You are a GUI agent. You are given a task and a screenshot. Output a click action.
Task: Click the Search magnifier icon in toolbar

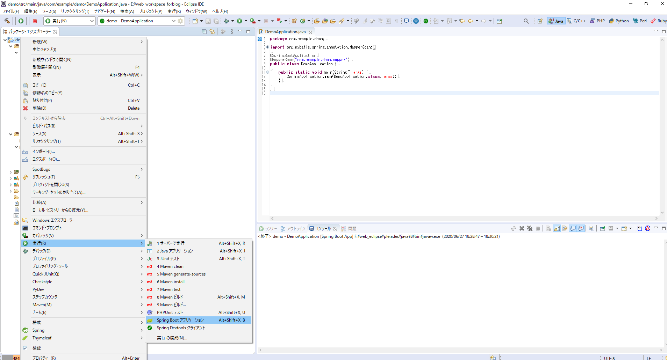pos(526,21)
